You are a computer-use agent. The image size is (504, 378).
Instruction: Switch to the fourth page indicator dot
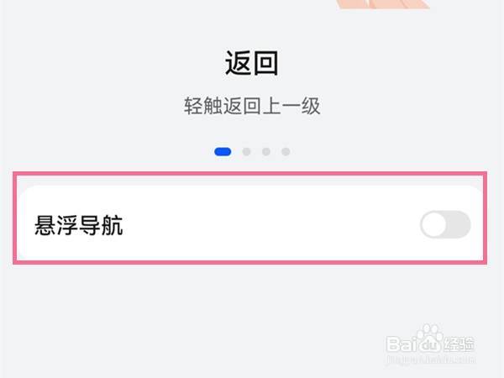(286, 152)
